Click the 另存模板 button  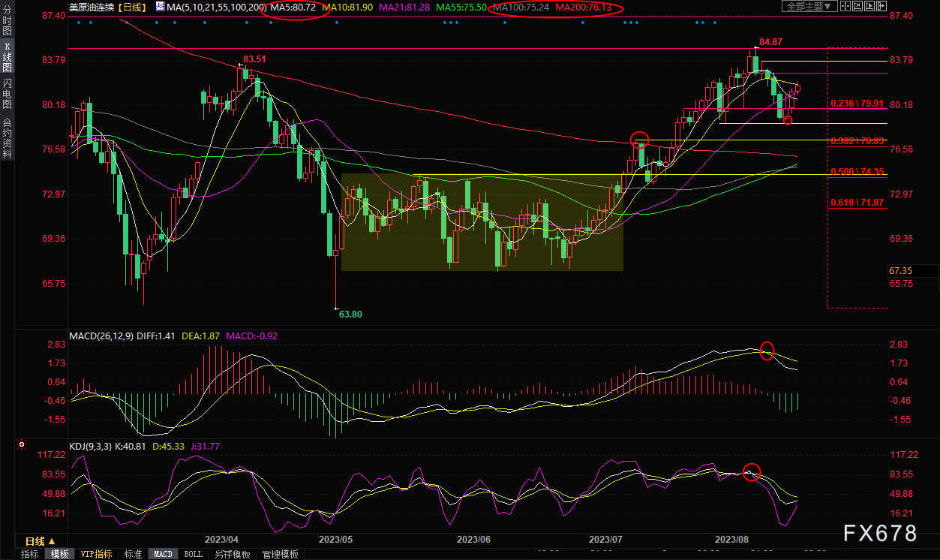pyautogui.click(x=232, y=555)
